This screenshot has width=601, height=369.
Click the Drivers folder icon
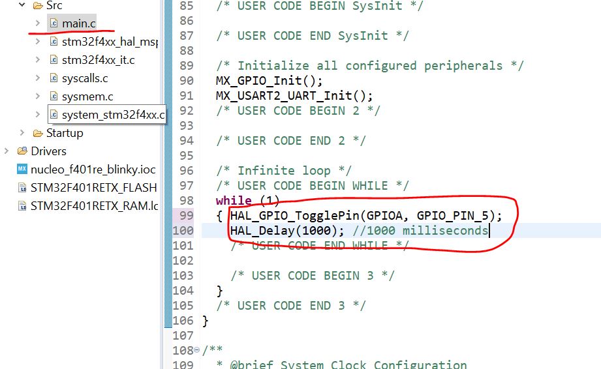(x=22, y=151)
